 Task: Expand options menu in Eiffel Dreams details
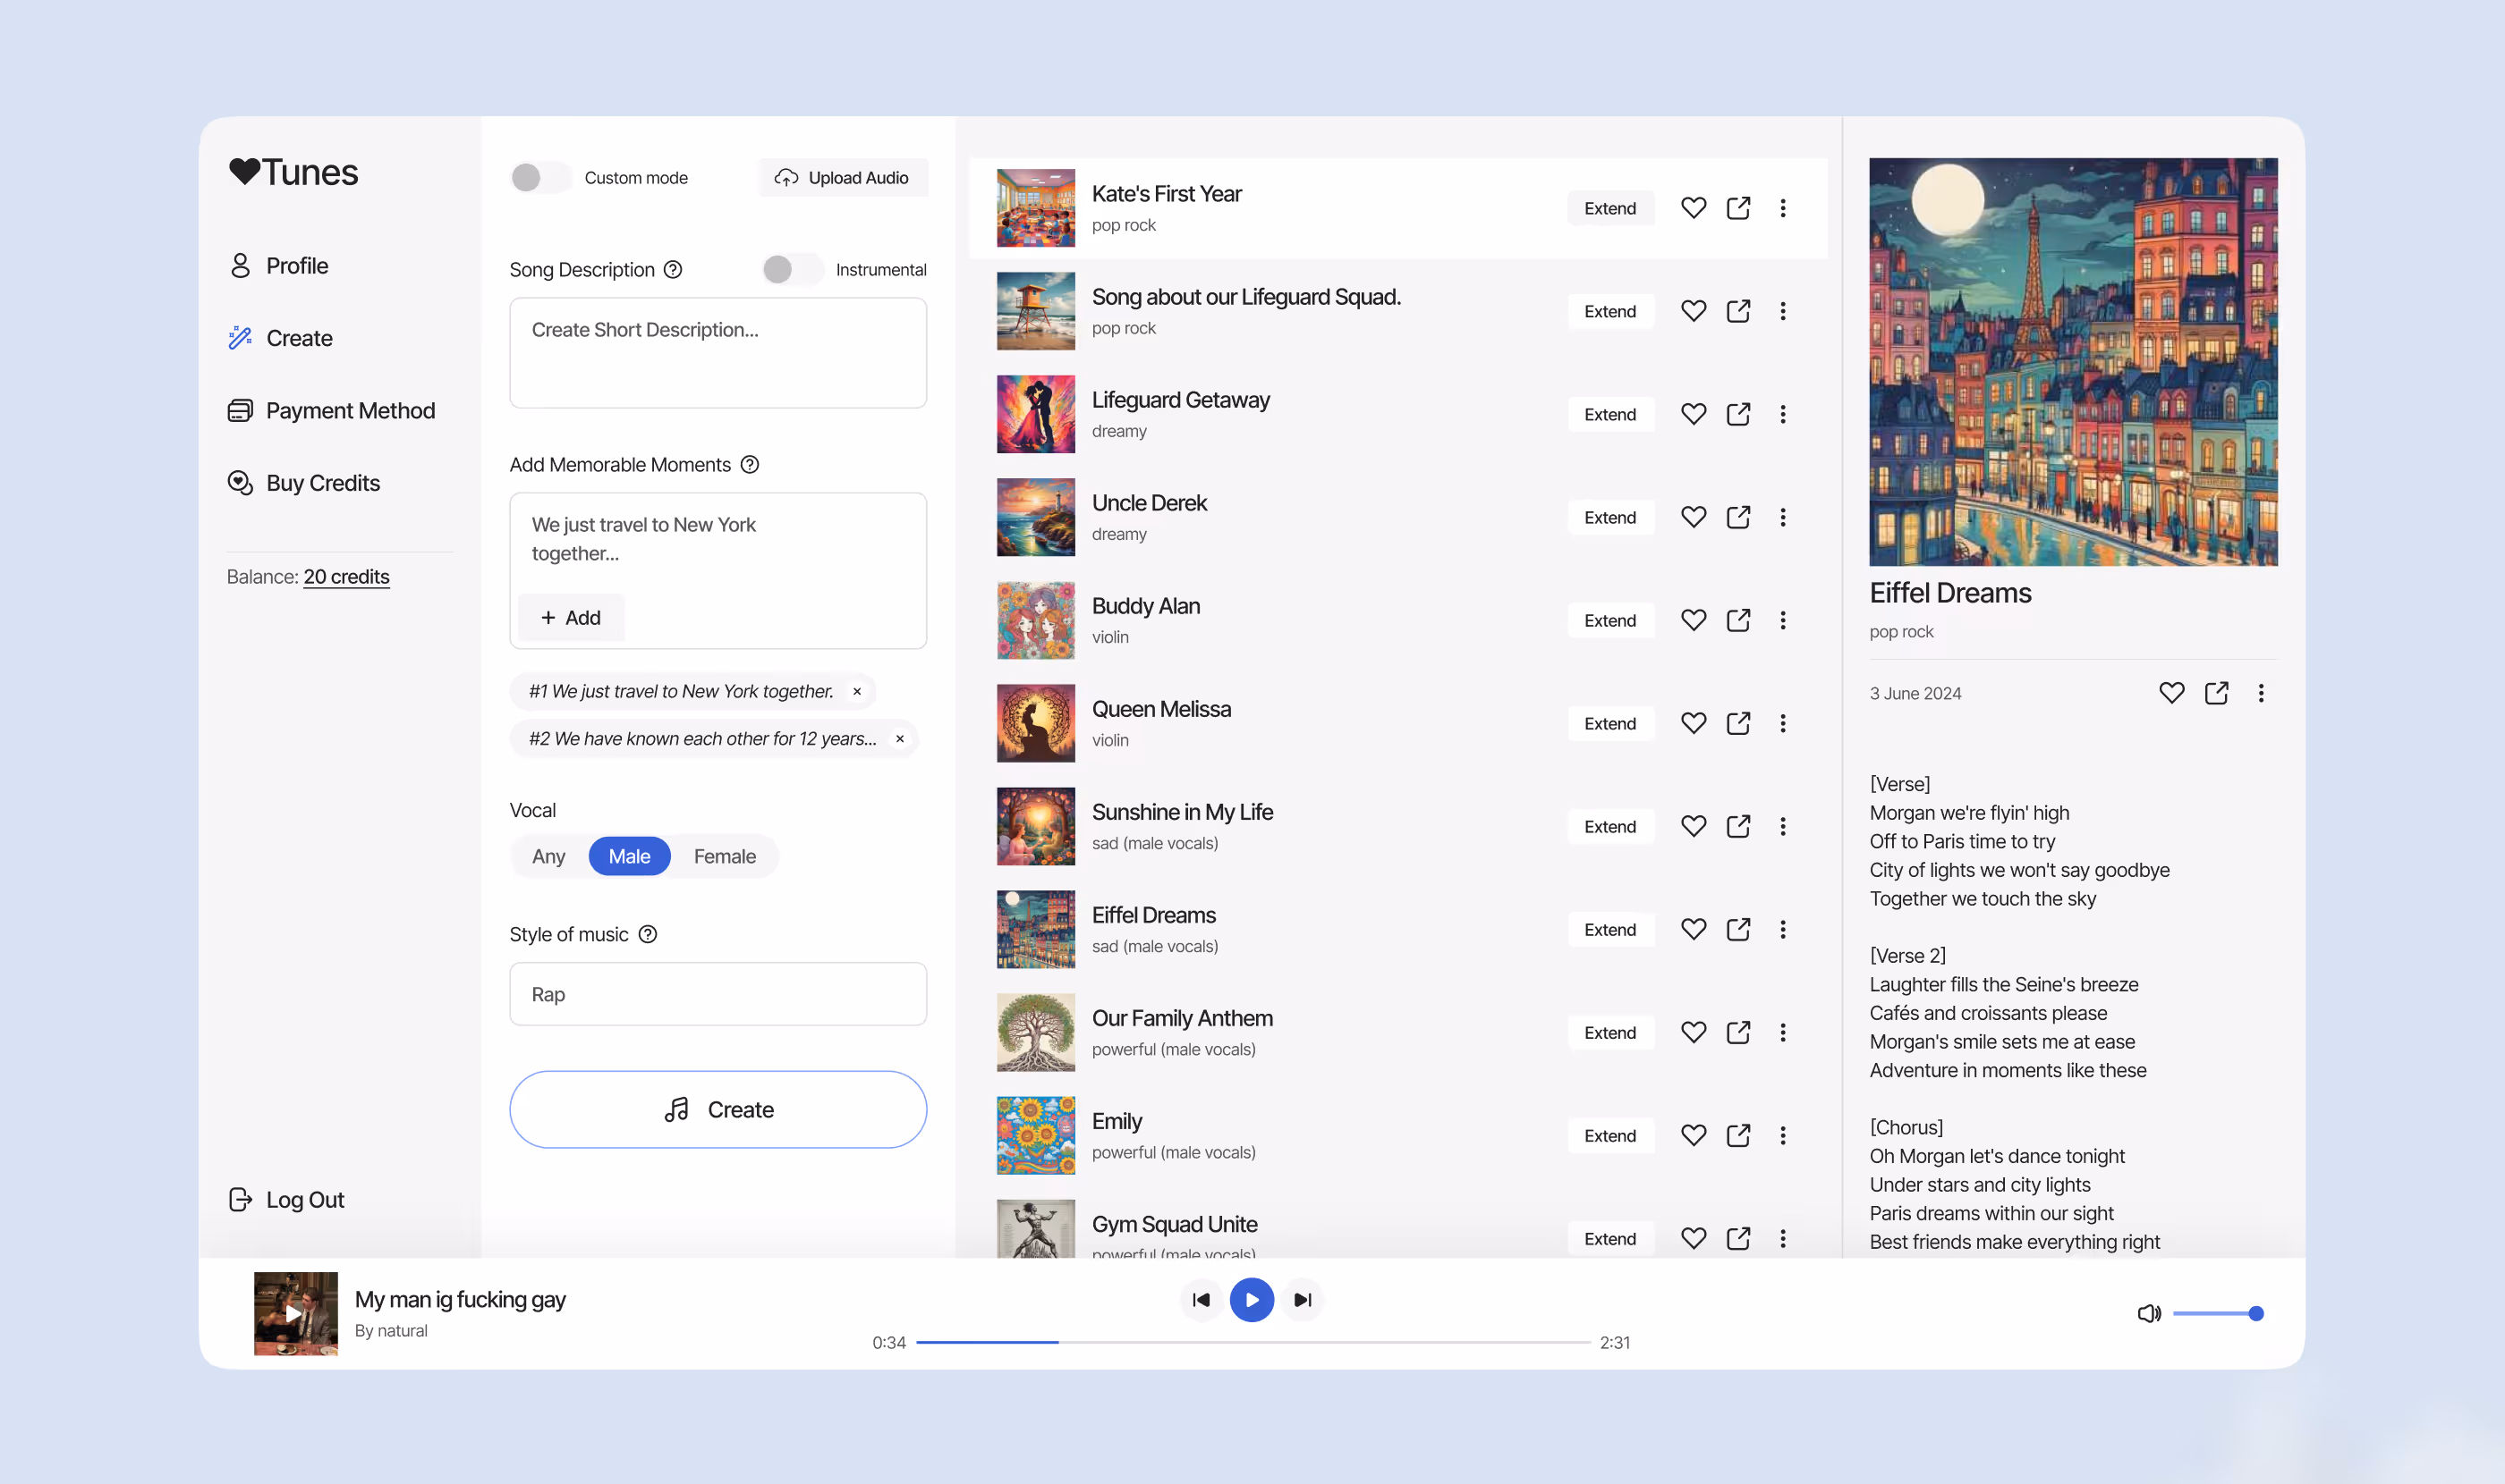tap(2260, 693)
